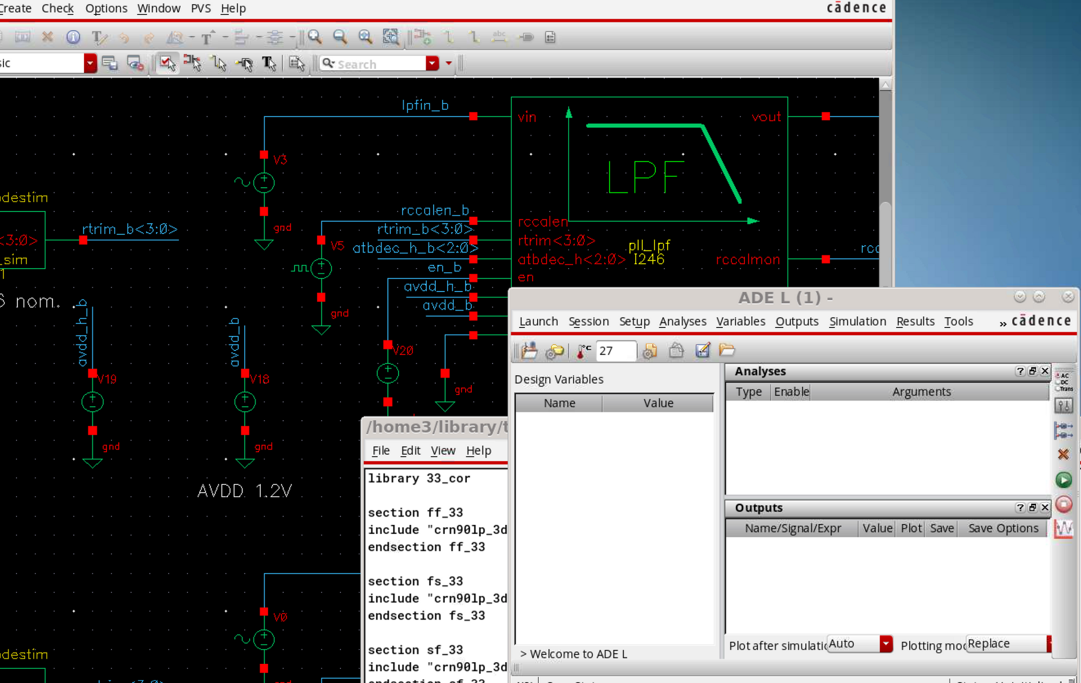
Task: Click the zoom out magnifier icon
Action: click(x=340, y=37)
